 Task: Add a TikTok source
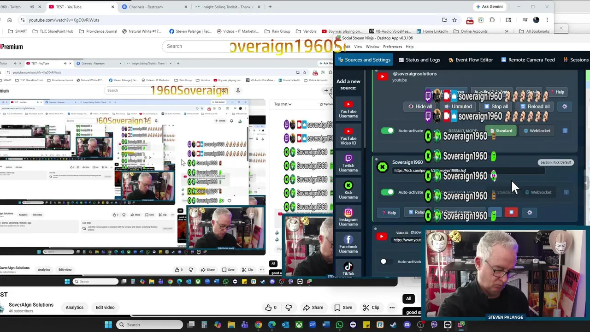tap(348, 269)
